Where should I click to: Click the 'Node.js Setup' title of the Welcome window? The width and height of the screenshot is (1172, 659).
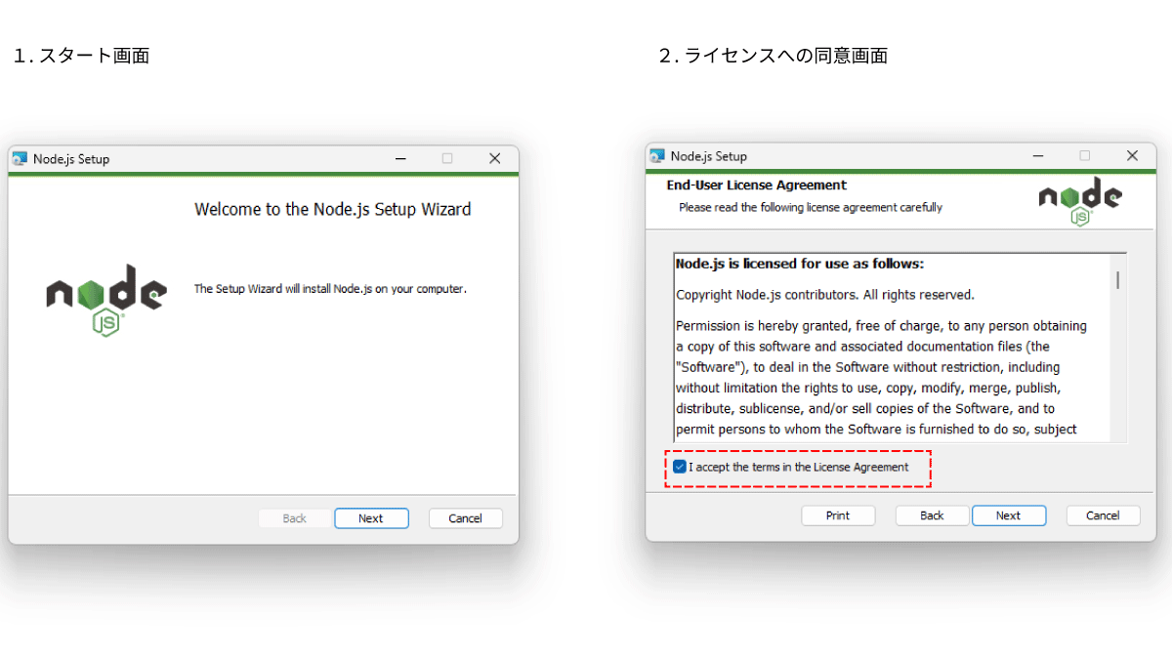click(71, 159)
